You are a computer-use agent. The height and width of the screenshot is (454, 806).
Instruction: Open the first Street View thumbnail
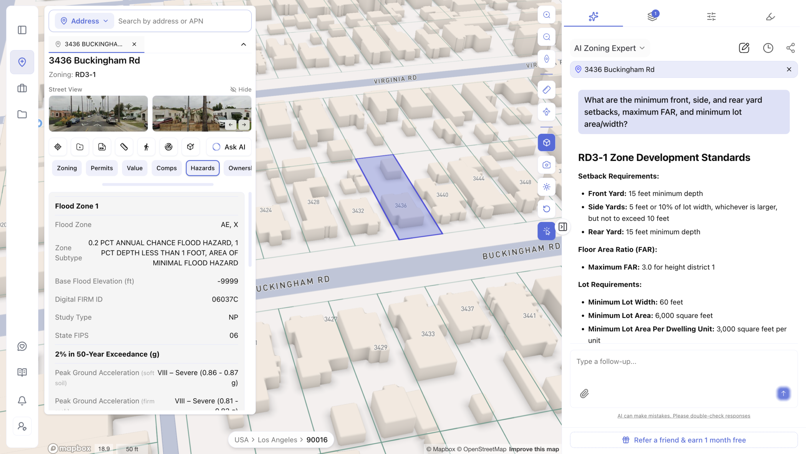[98, 113]
